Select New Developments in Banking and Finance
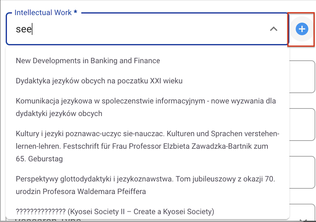316x222 pixels. pyautogui.click(x=88, y=60)
